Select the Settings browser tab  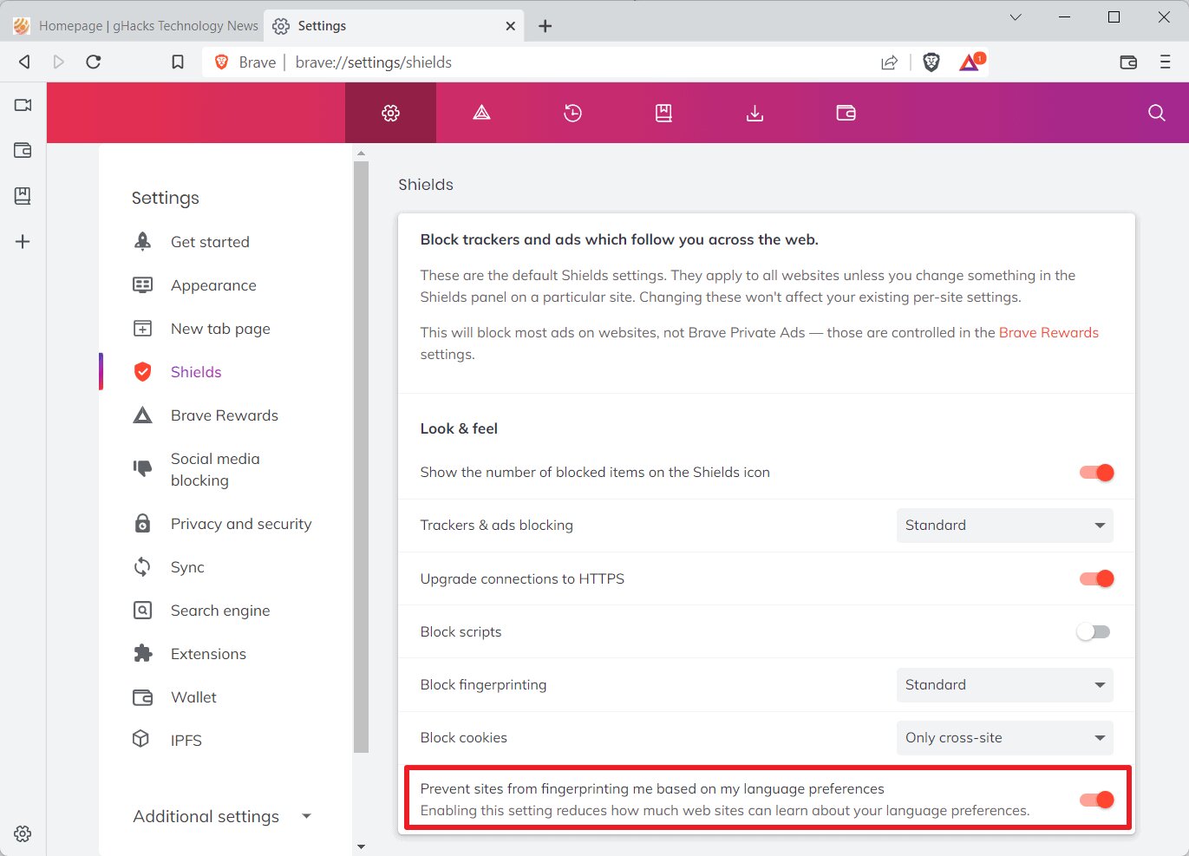coord(394,26)
